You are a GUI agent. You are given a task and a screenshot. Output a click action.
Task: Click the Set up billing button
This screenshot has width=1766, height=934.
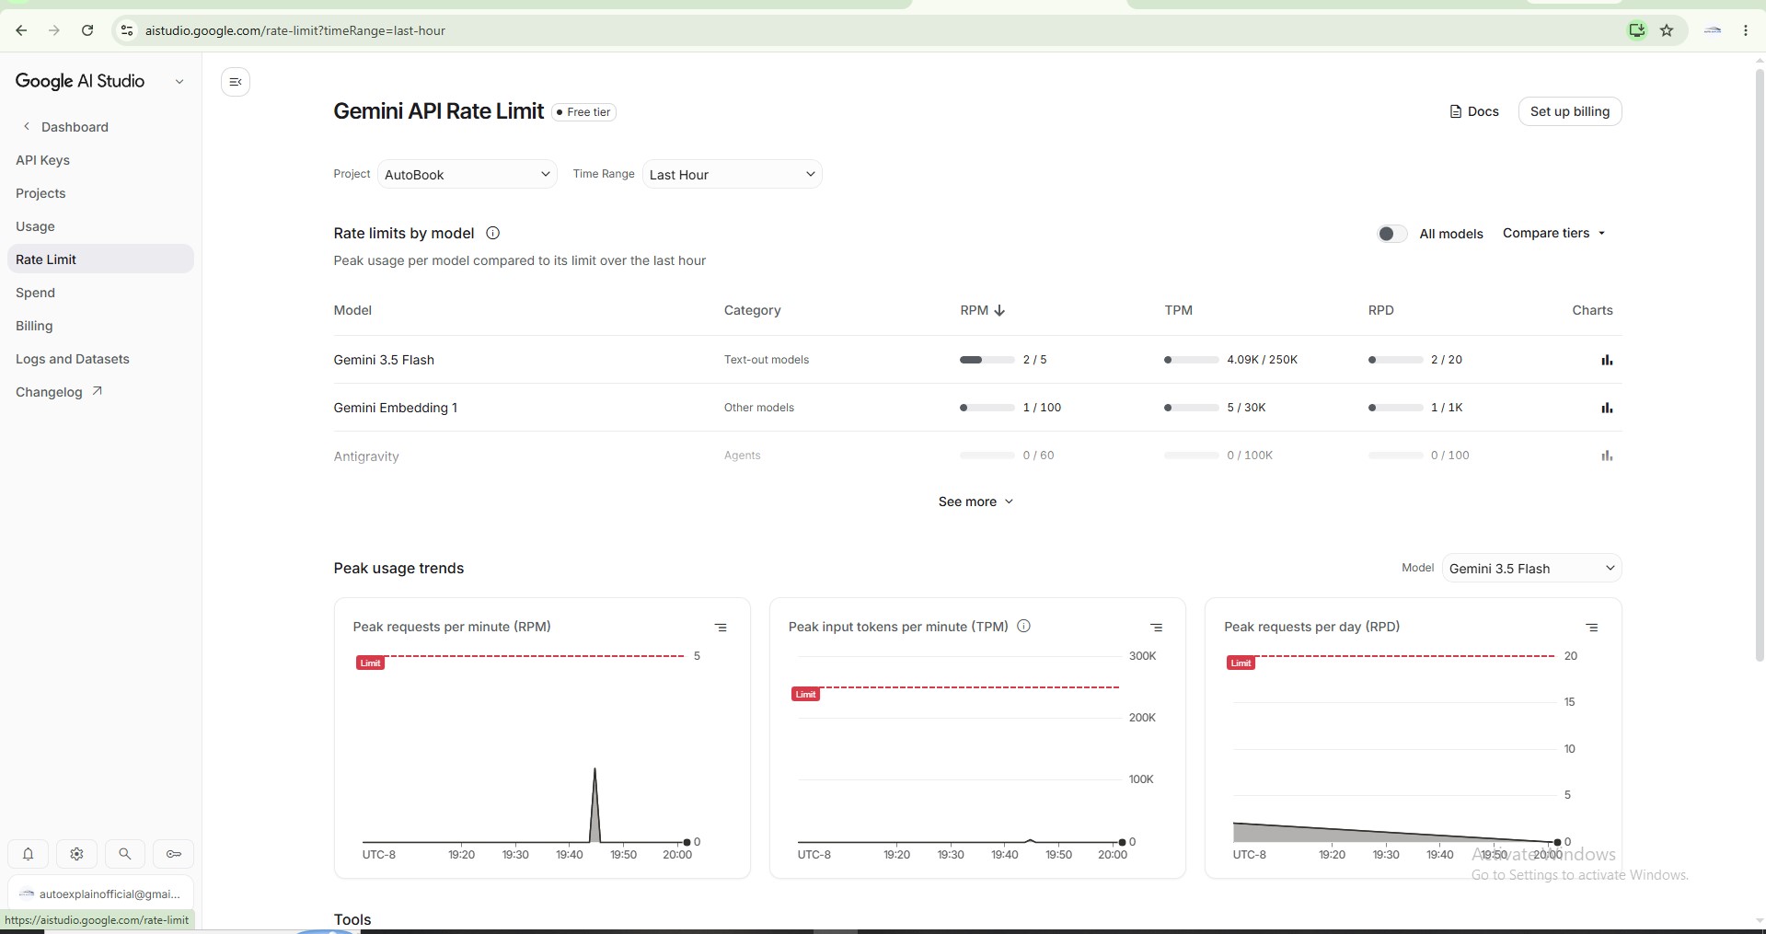click(1569, 111)
